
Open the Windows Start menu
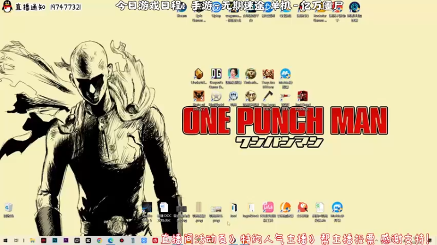point(5,241)
